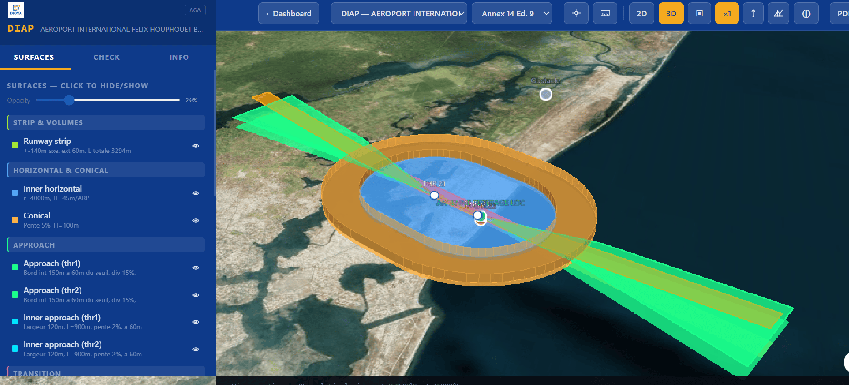Switch to the SURFACES tab
The width and height of the screenshot is (849, 385).
(34, 57)
